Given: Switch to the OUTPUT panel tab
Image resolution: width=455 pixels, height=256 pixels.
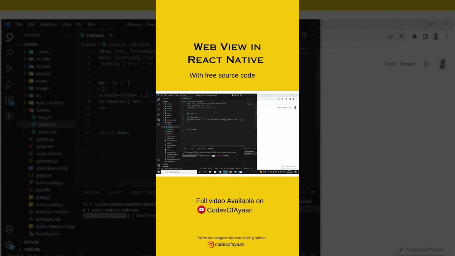Looking at the screenshot, I should point(192,148).
